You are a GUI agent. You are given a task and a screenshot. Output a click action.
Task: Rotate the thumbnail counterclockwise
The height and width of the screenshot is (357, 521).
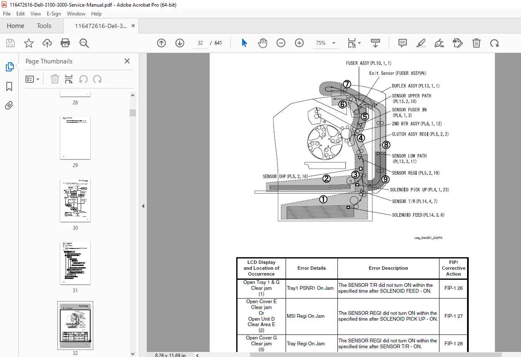(x=83, y=79)
